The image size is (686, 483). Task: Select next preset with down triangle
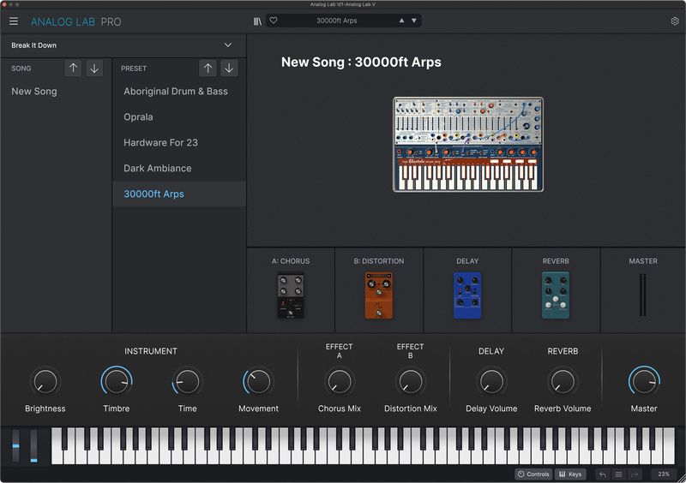414,21
